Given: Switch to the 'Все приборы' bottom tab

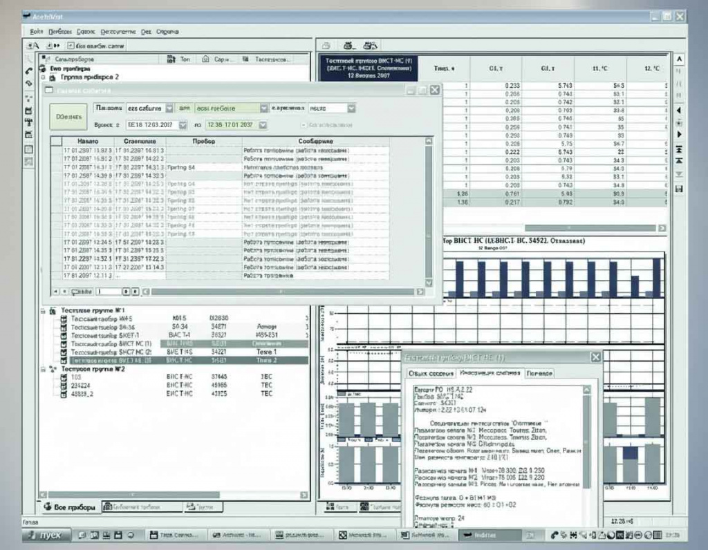Looking at the screenshot, I should (x=70, y=507).
